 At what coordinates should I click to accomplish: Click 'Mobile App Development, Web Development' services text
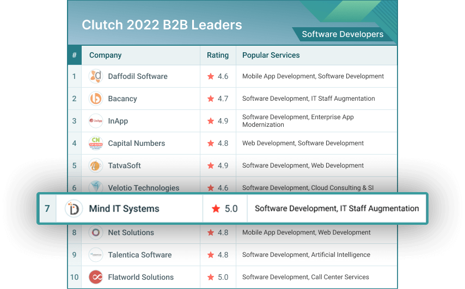(307, 232)
